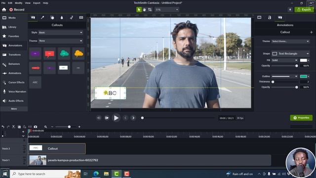Open the canvas zoom percentage dropdown
316x178 pixels.
click(x=167, y=9)
